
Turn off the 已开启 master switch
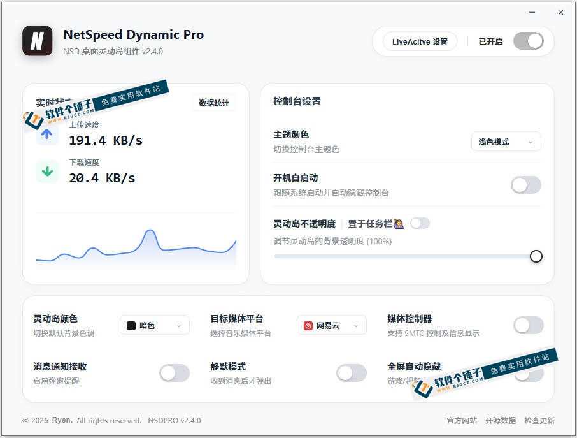(x=529, y=41)
